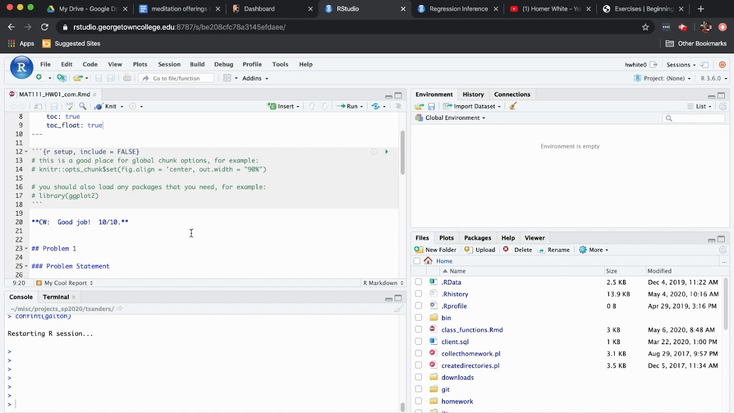Switch to the Packages tab

[x=478, y=237]
